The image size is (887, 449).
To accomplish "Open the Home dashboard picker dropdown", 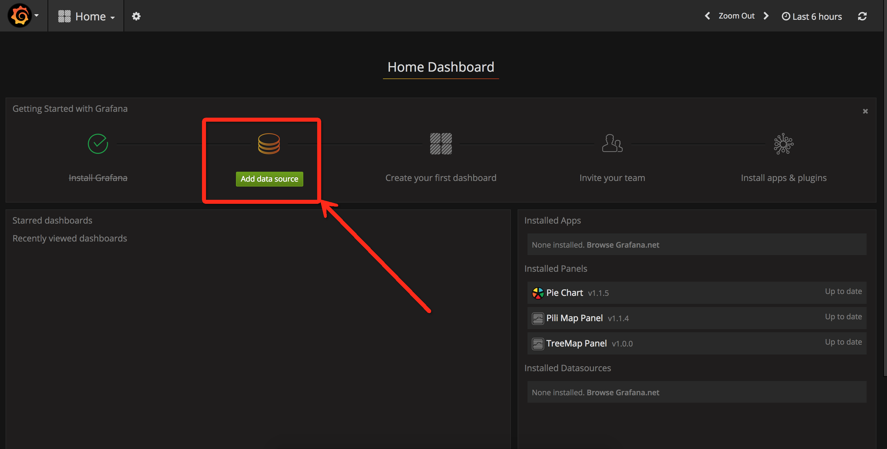I will coord(86,16).
